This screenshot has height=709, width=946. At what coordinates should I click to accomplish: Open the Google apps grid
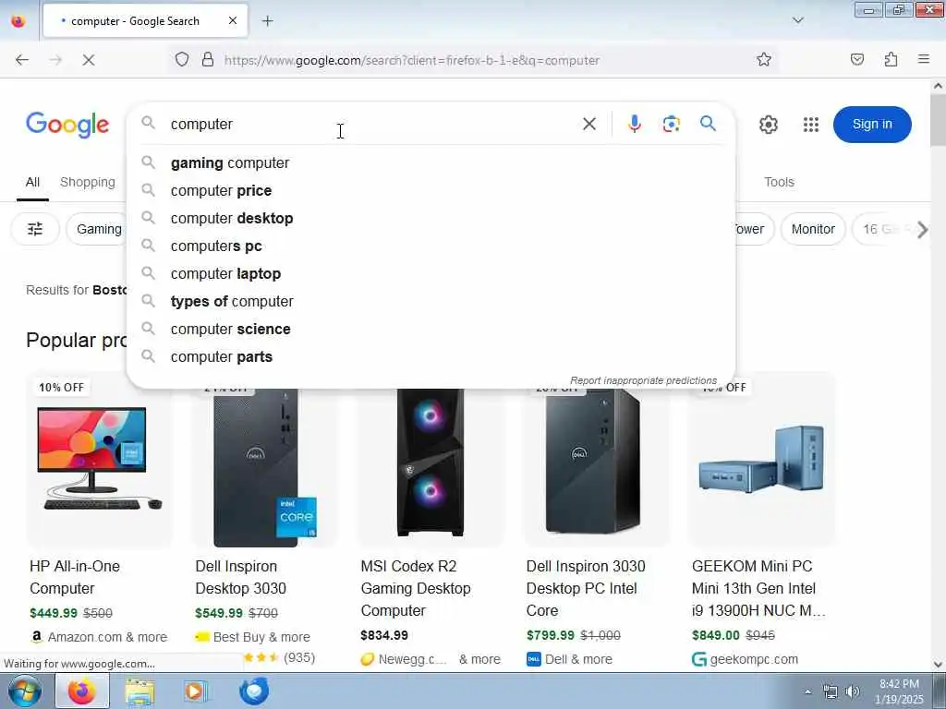[811, 125]
